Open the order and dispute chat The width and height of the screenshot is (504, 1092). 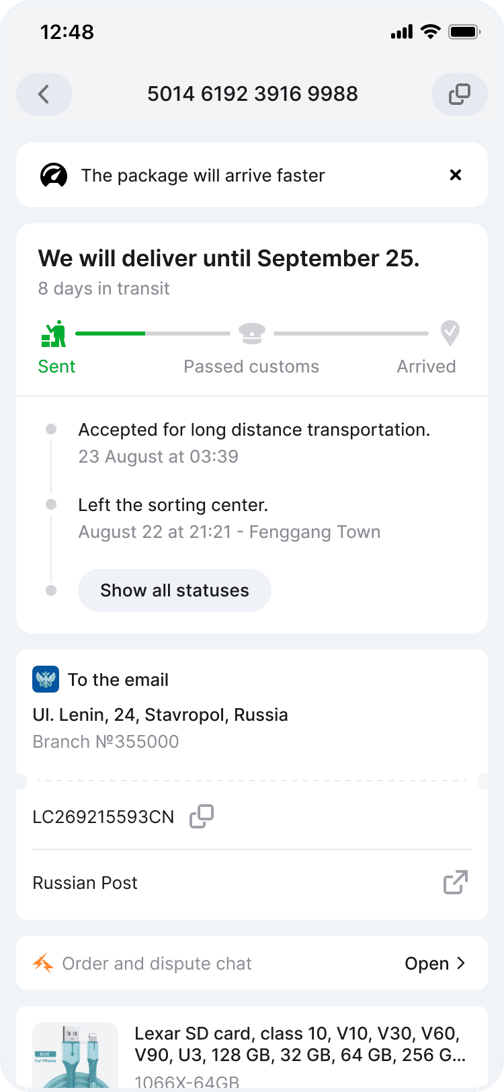tap(435, 963)
